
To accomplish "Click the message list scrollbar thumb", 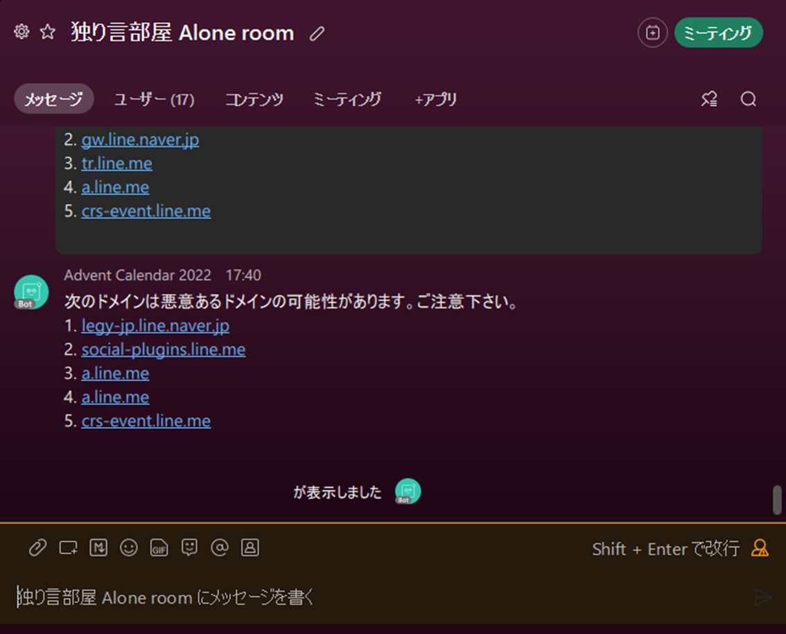I will point(777,500).
